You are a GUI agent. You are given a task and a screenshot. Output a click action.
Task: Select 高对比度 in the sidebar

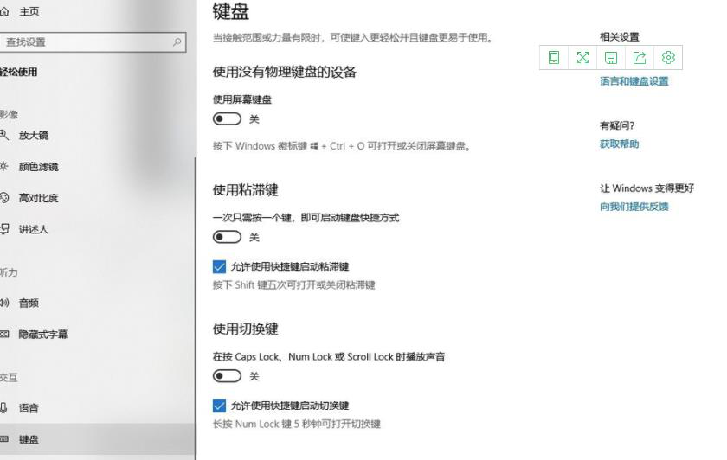38,198
